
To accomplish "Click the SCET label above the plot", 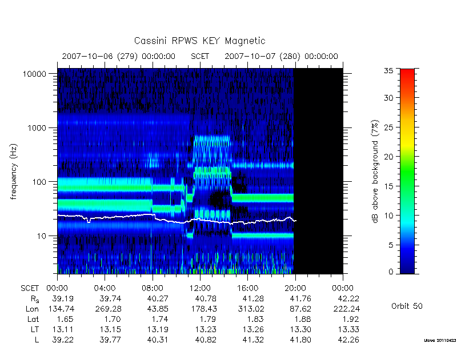I will [x=200, y=56].
